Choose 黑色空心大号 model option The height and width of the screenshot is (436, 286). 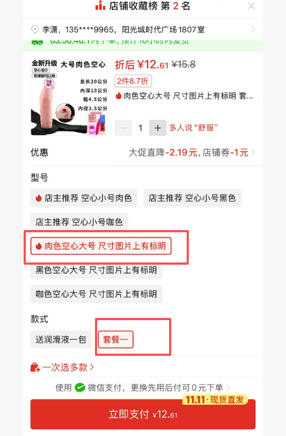pos(96,270)
